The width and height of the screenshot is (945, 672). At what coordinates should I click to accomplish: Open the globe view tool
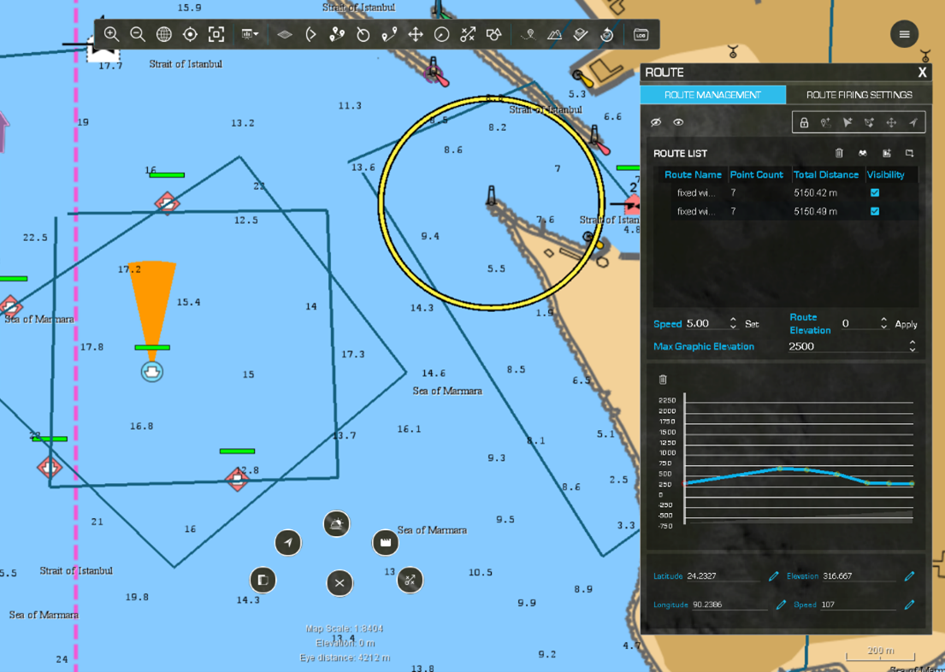[164, 34]
